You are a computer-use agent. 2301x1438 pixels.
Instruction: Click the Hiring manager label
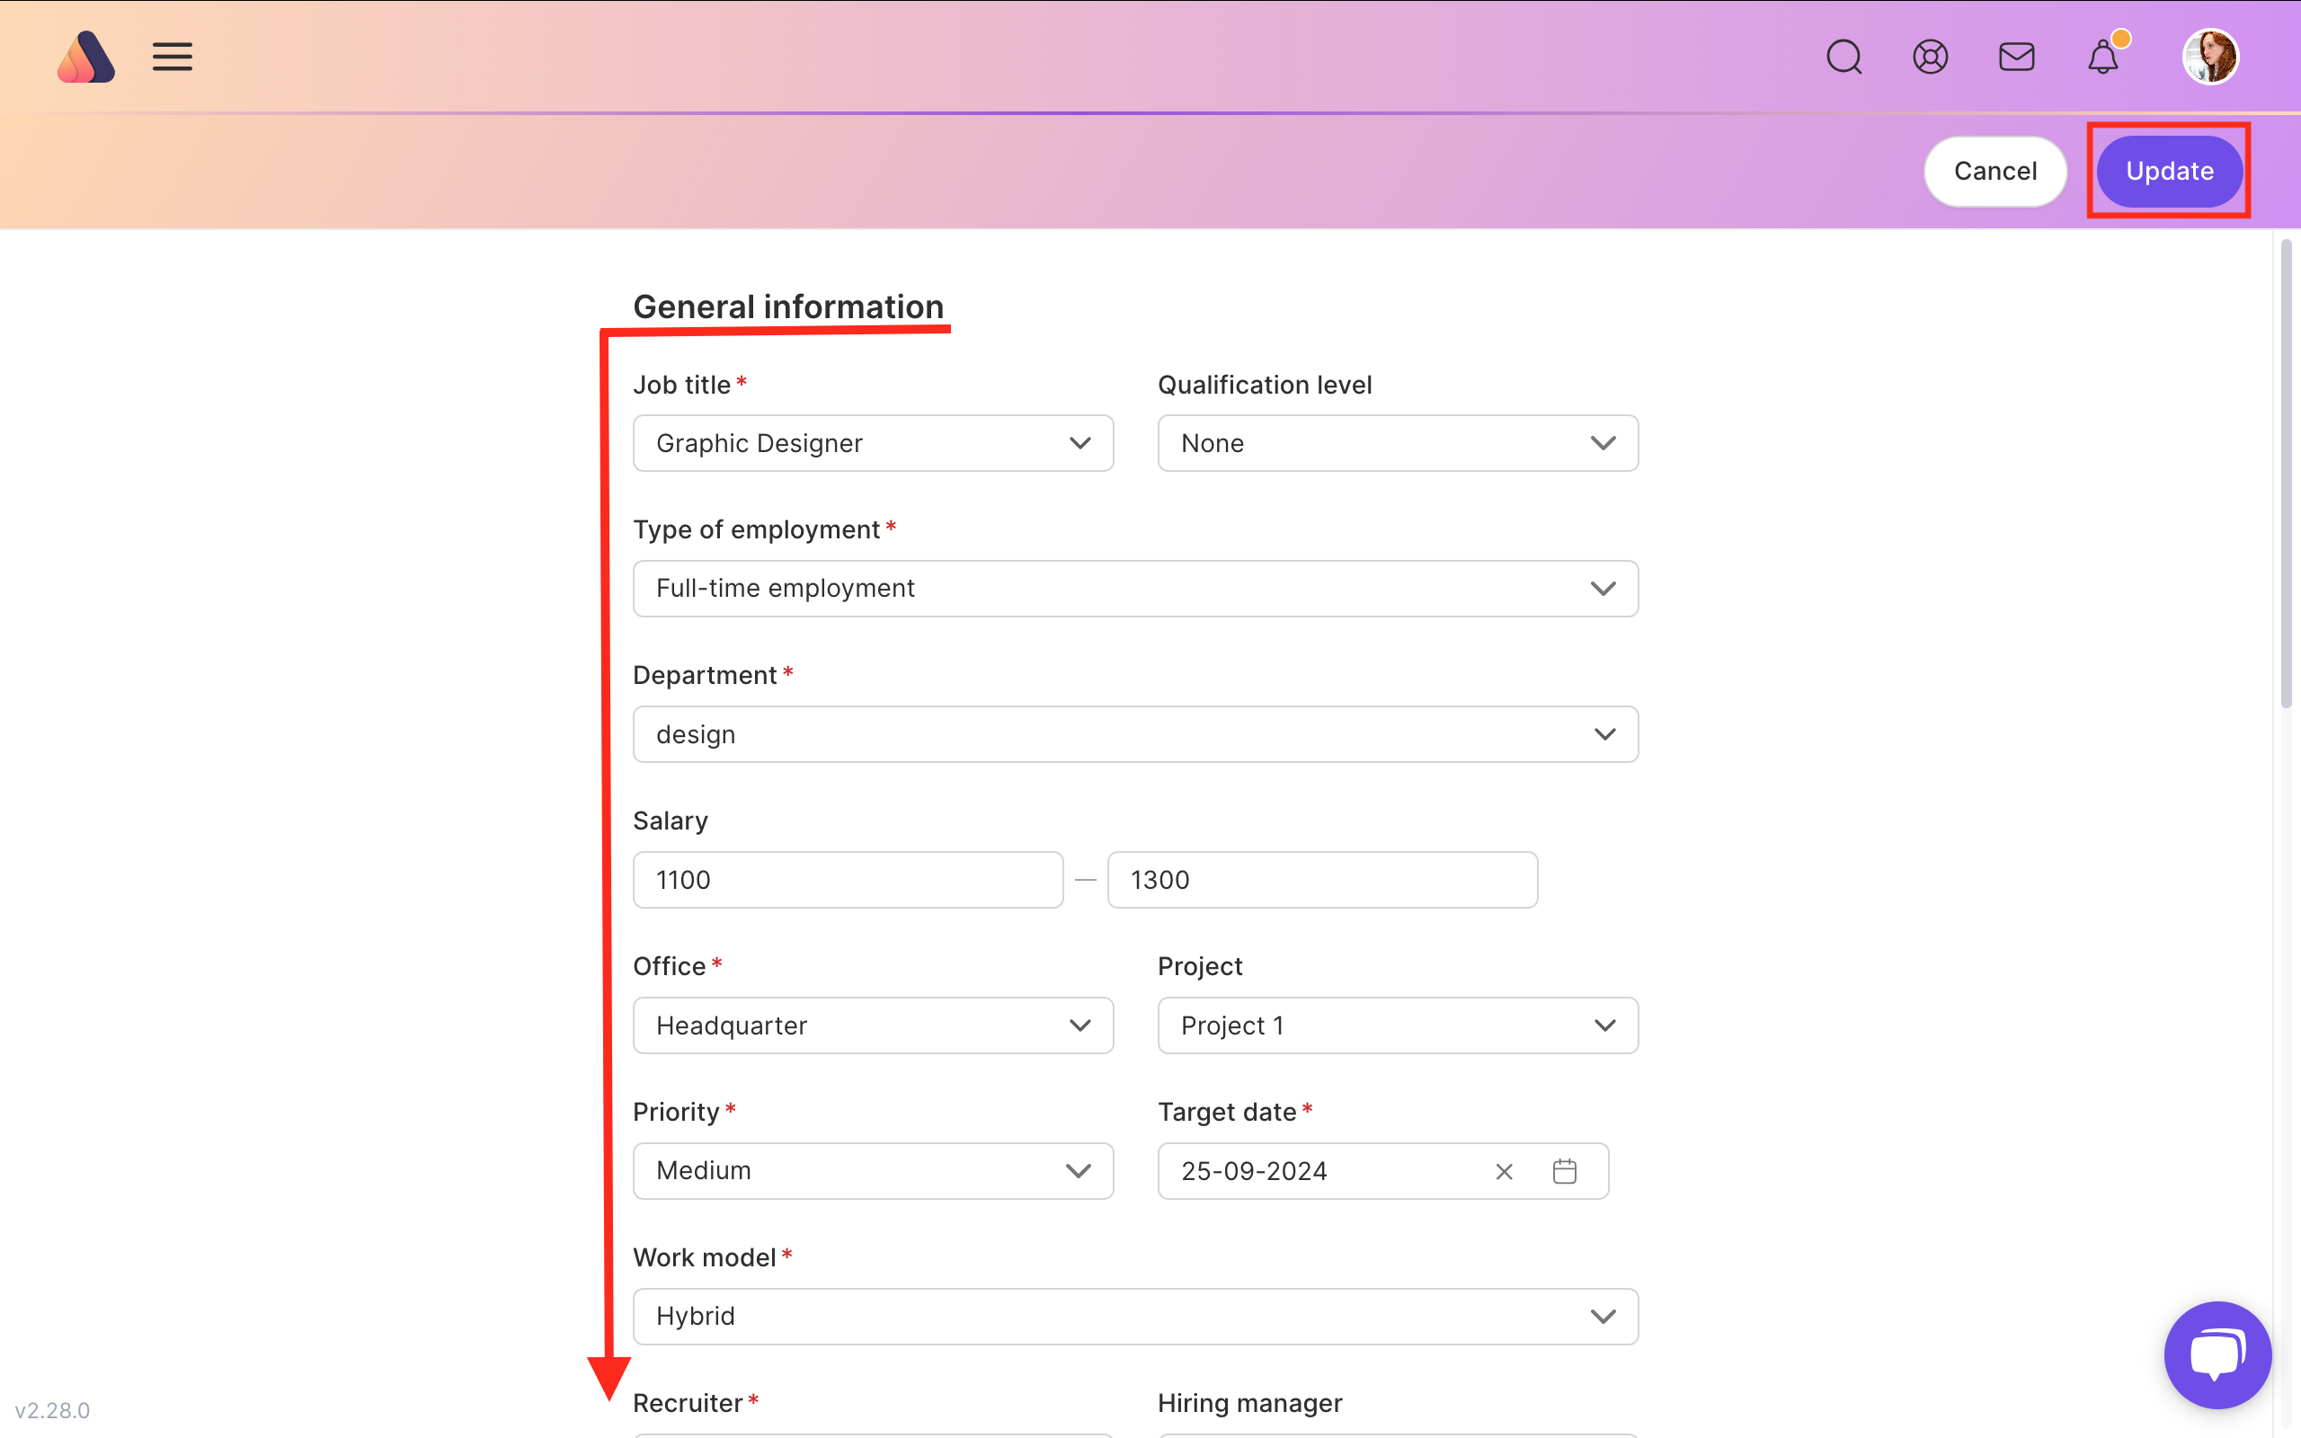coord(1249,1403)
